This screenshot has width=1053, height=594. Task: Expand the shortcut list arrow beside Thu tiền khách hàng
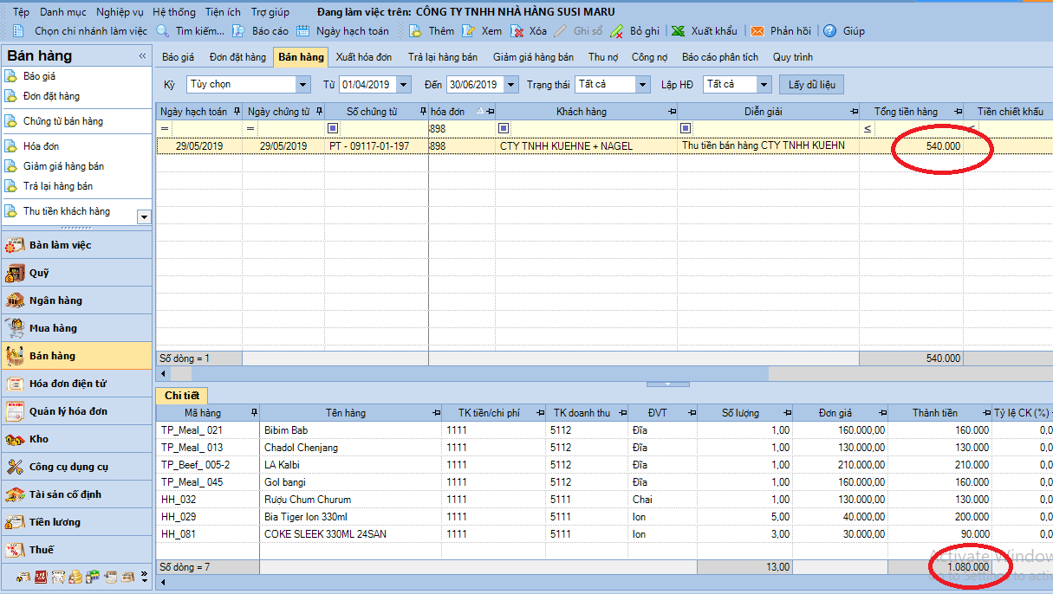(x=144, y=217)
